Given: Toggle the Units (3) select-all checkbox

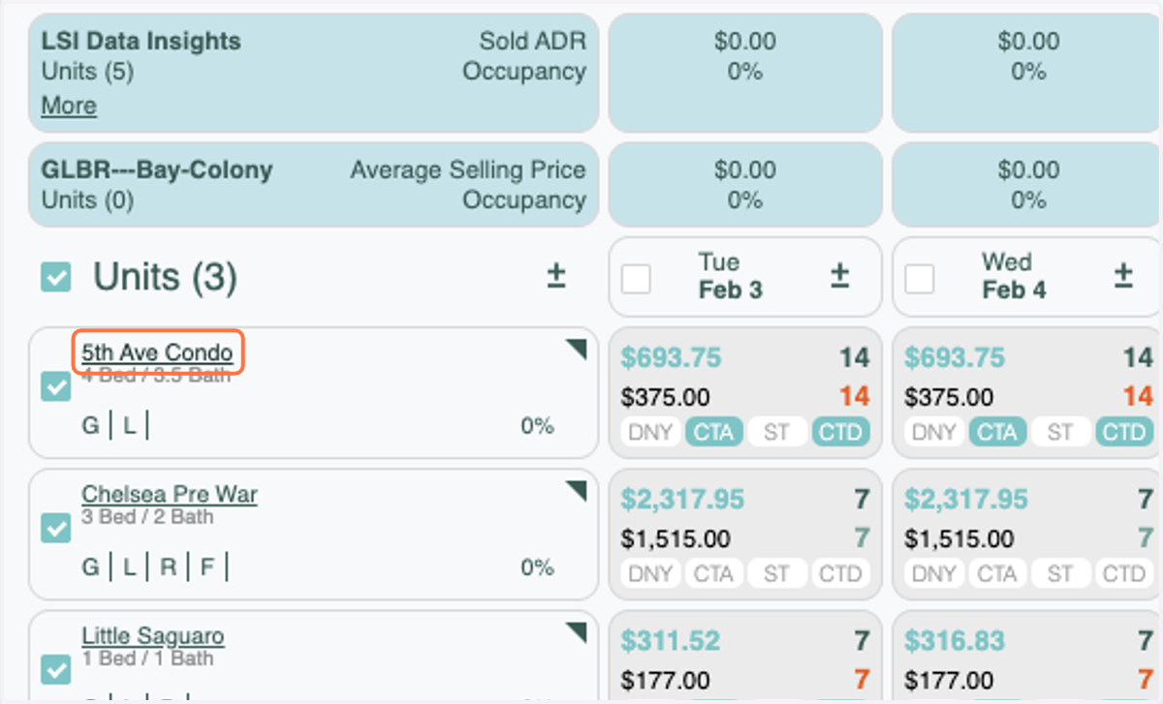Looking at the screenshot, I should click(55, 278).
